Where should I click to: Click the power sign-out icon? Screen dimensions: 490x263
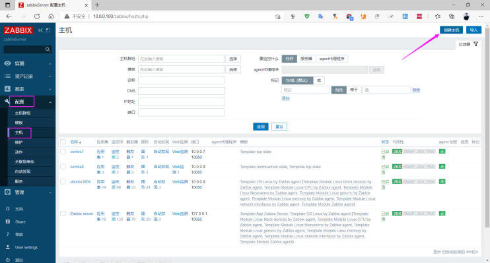pos(7,260)
